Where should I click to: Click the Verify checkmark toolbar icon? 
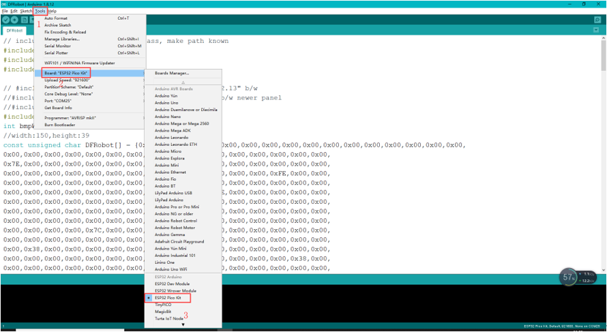point(6,20)
